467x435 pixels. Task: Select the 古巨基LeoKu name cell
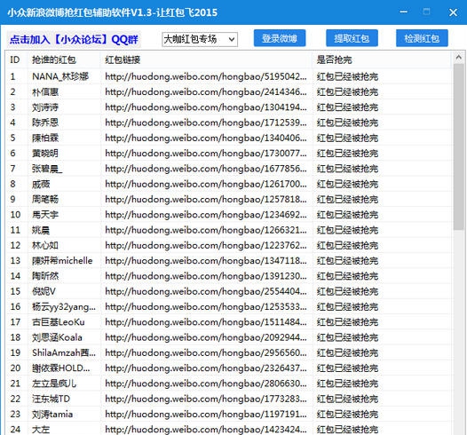(x=59, y=322)
